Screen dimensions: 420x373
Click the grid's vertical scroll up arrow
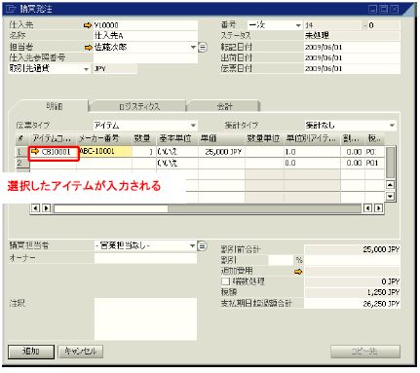[390, 185]
